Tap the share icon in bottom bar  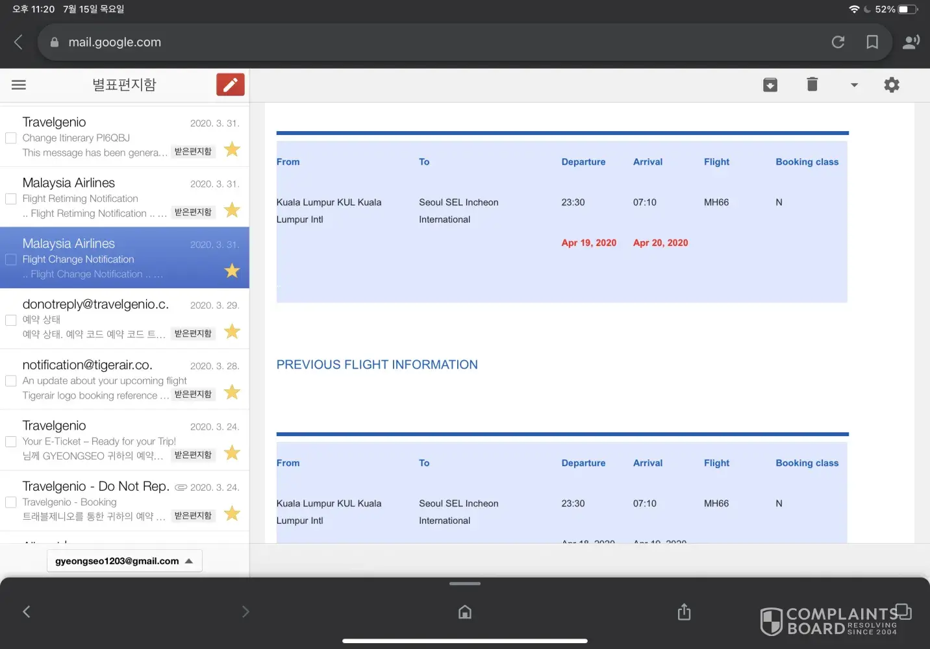pos(684,612)
